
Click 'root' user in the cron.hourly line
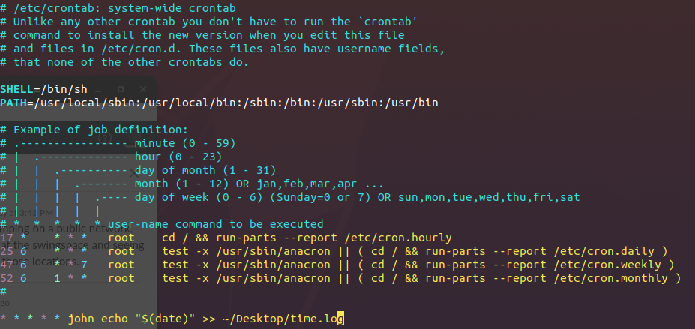(x=121, y=238)
